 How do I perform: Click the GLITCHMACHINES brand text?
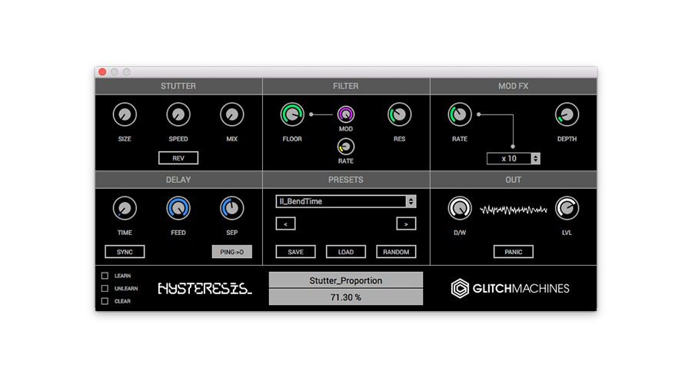pyautogui.click(x=521, y=288)
